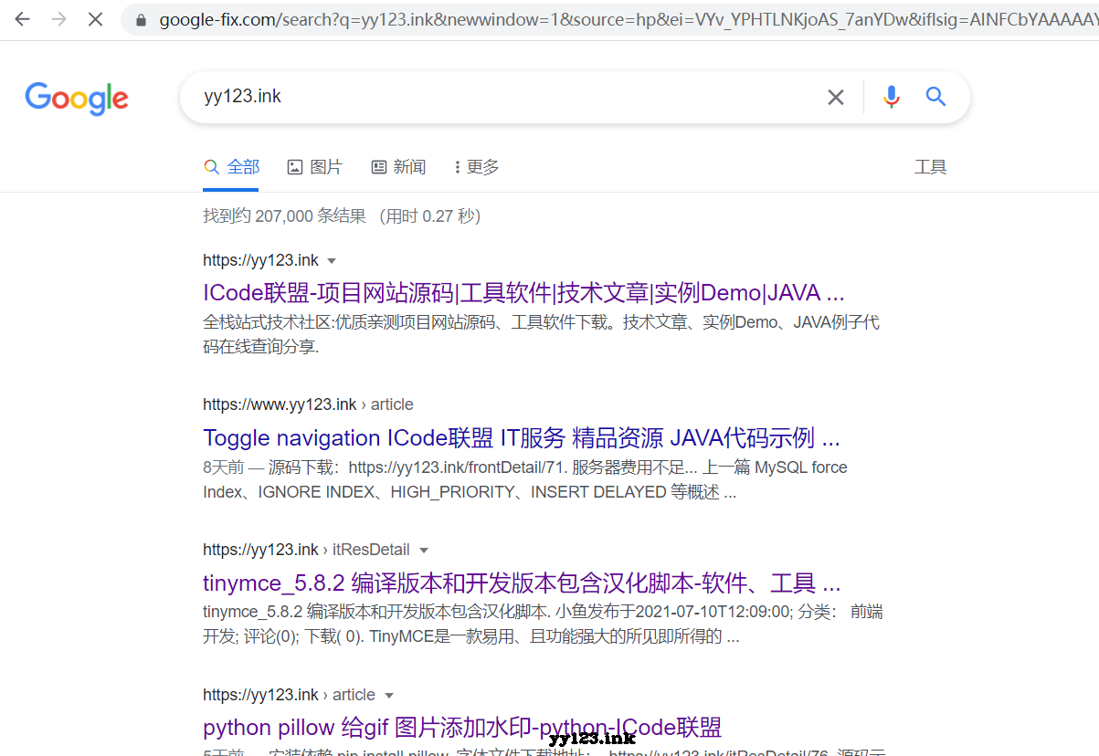Stop loading with the X button
Viewport: 1099px width, 756px height.
(x=95, y=19)
